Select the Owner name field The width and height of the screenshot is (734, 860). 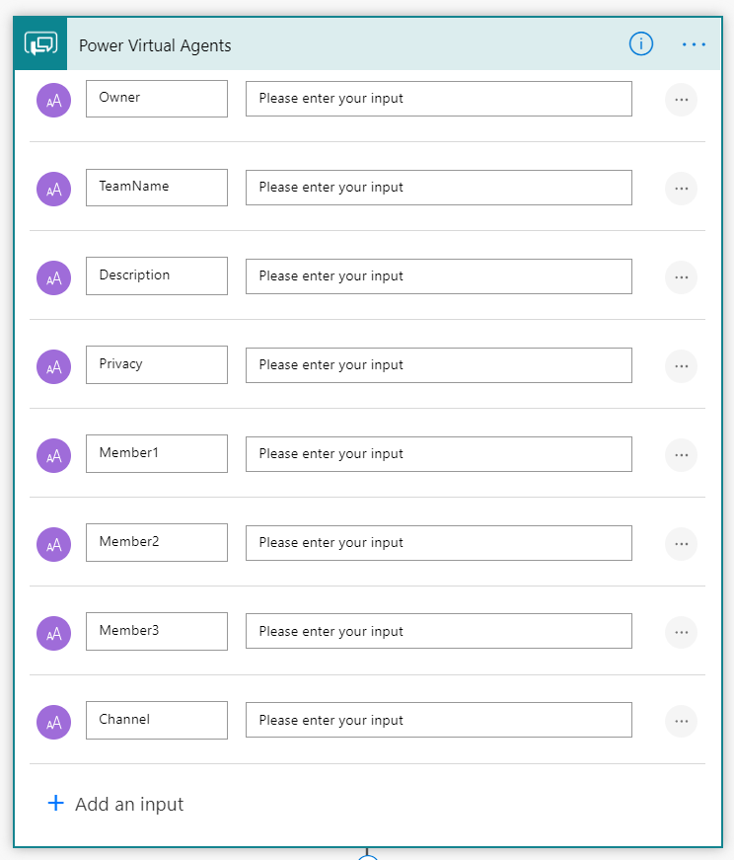(x=157, y=99)
